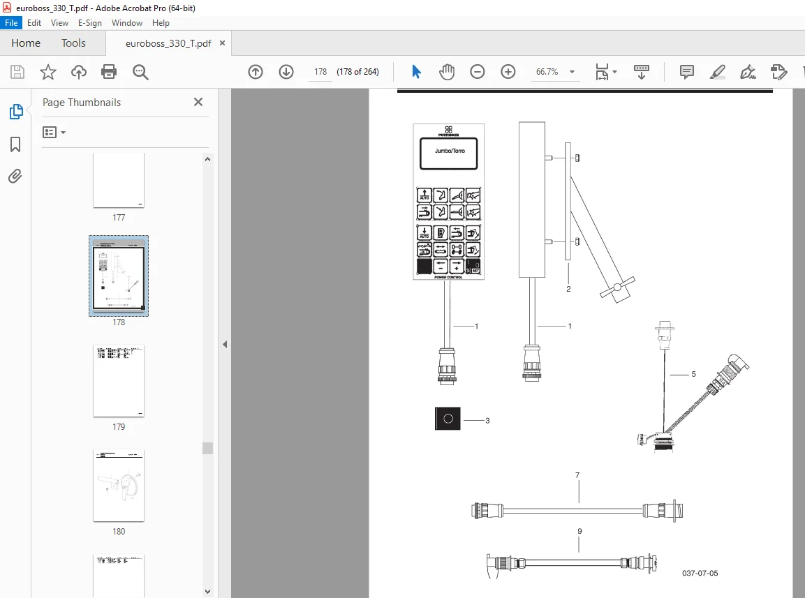
Task: Zoom out with the minus button
Action: 478,72
